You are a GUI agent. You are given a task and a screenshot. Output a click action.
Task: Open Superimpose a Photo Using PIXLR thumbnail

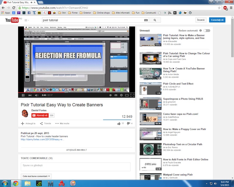click(x=150, y=104)
